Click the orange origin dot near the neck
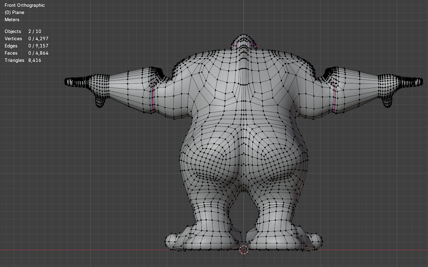This screenshot has width=428, height=267. tap(244, 56)
